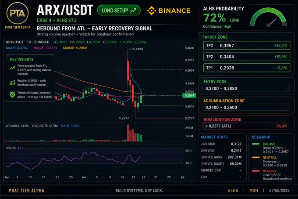Click the 0,4490 high price label
The height and width of the screenshot is (199, 298).
[x=138, y=49]
